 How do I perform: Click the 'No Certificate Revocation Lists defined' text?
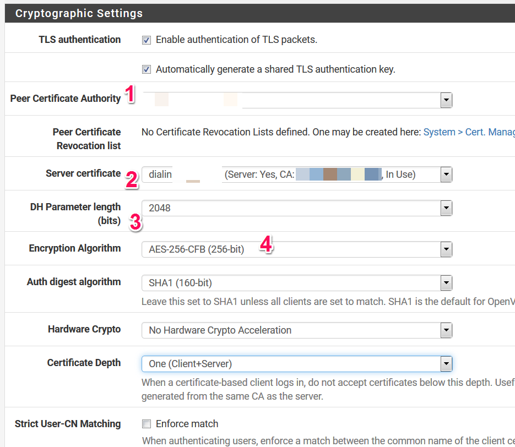tap(225, 132)
